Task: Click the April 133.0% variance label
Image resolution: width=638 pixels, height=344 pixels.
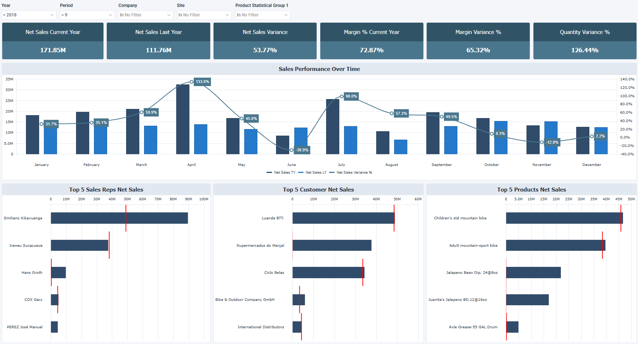Action: (x=203, y=82)
